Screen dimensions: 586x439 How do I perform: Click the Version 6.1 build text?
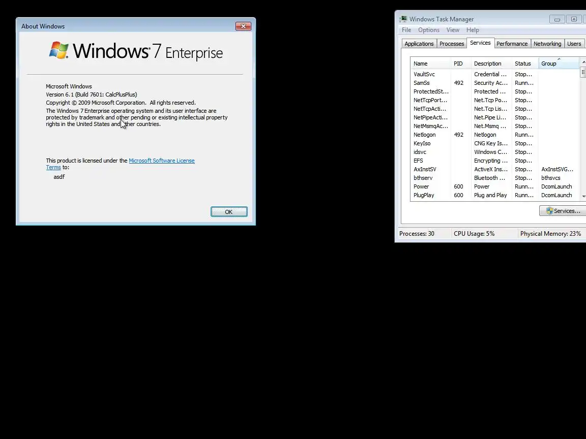[x=92, y=95]
